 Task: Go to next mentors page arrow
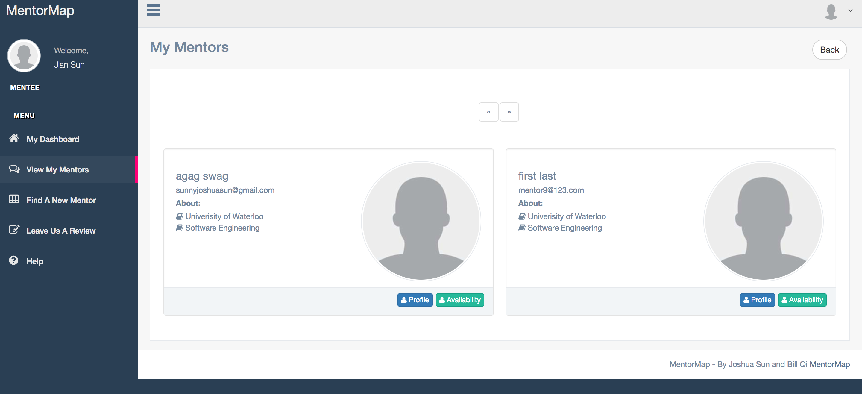click(x=509, y=112)
